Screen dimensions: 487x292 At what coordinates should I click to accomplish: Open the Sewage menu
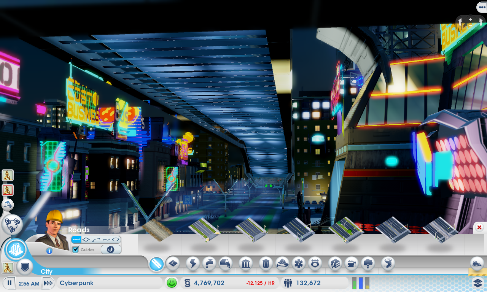coord(226,263)
